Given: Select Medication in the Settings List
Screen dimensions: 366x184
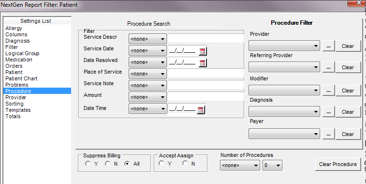Looking at the screenshot, I should pos(19,60).
